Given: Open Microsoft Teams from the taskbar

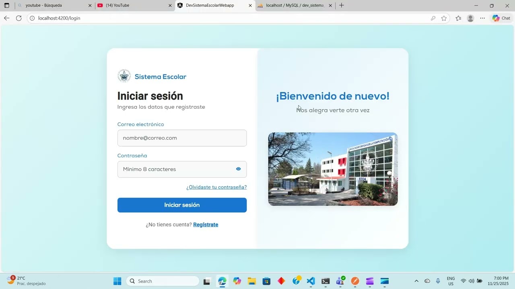Looking at the screenshot, I should click(x=340, y=281).
